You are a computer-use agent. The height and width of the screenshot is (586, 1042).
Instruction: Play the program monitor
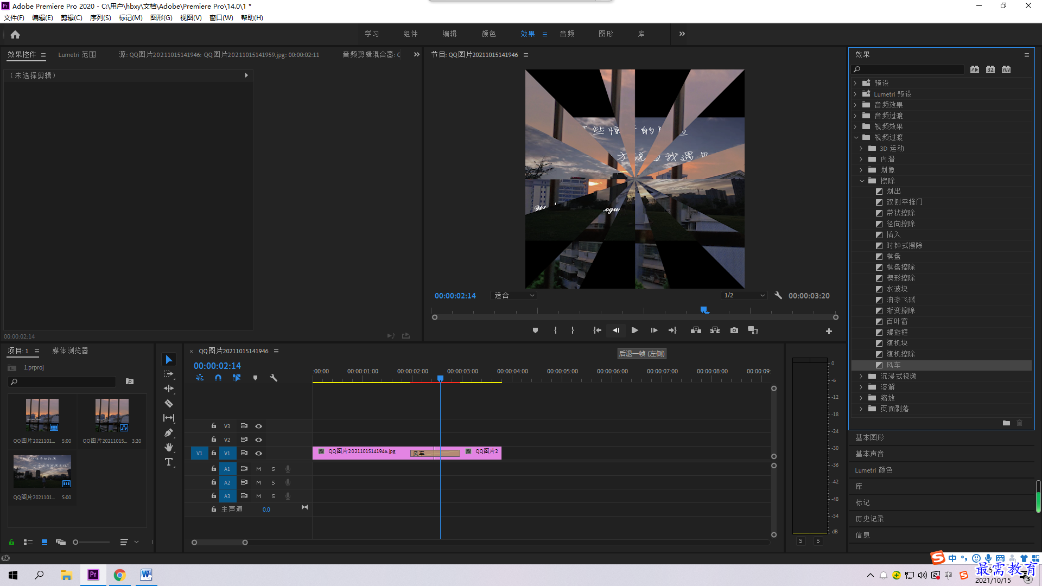tap(635, 330)
